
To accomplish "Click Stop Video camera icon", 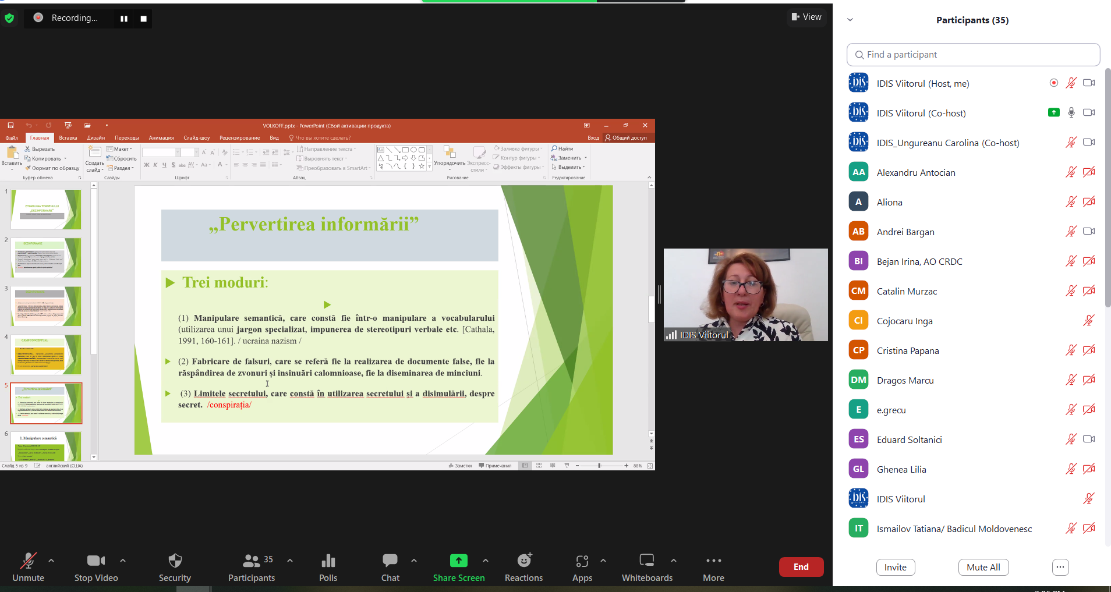I will [96, 561].
